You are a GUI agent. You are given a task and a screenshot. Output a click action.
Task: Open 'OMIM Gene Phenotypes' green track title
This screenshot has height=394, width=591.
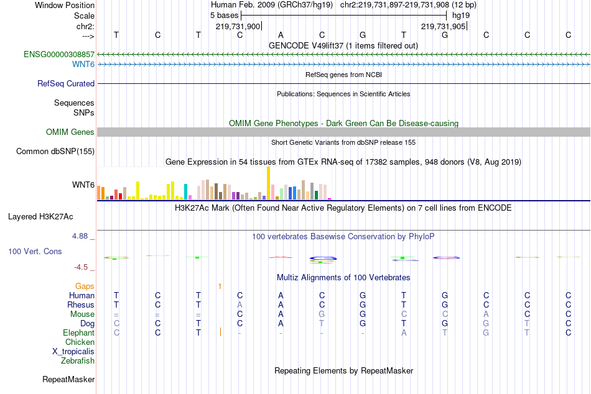pyautogui.click(x=343, y=123)
